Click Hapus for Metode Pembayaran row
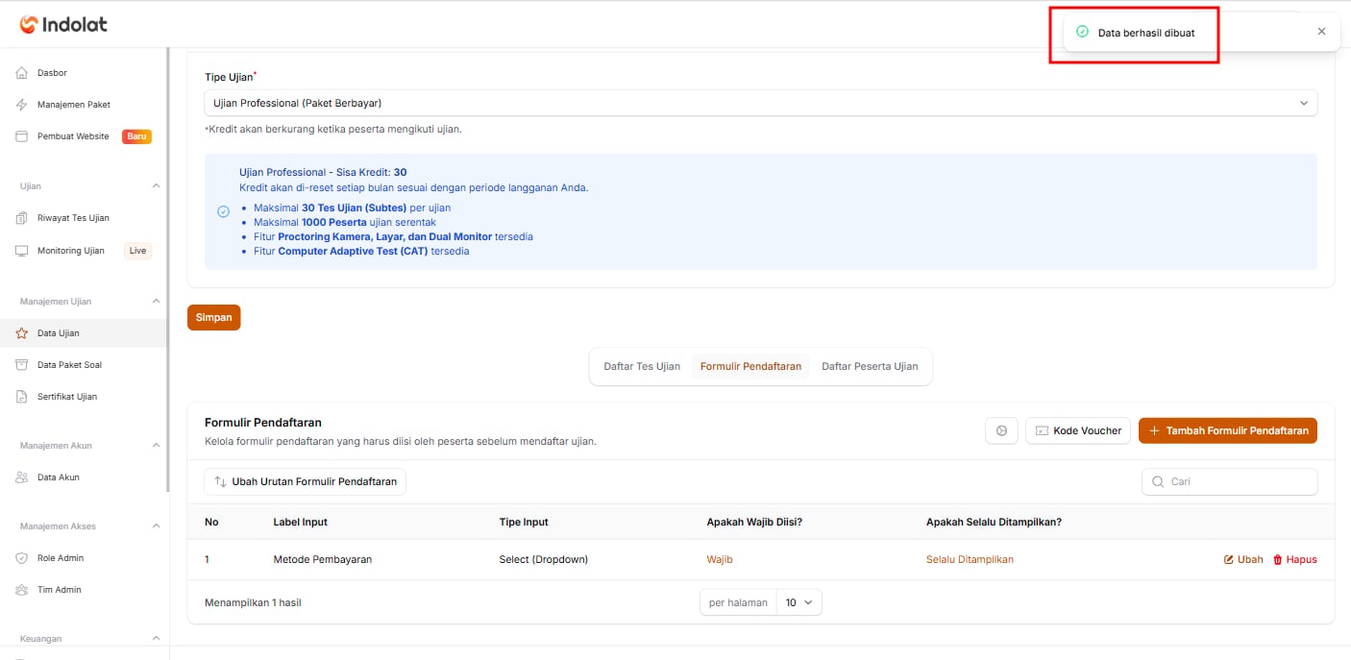1351x660 pixels. 1294,559
